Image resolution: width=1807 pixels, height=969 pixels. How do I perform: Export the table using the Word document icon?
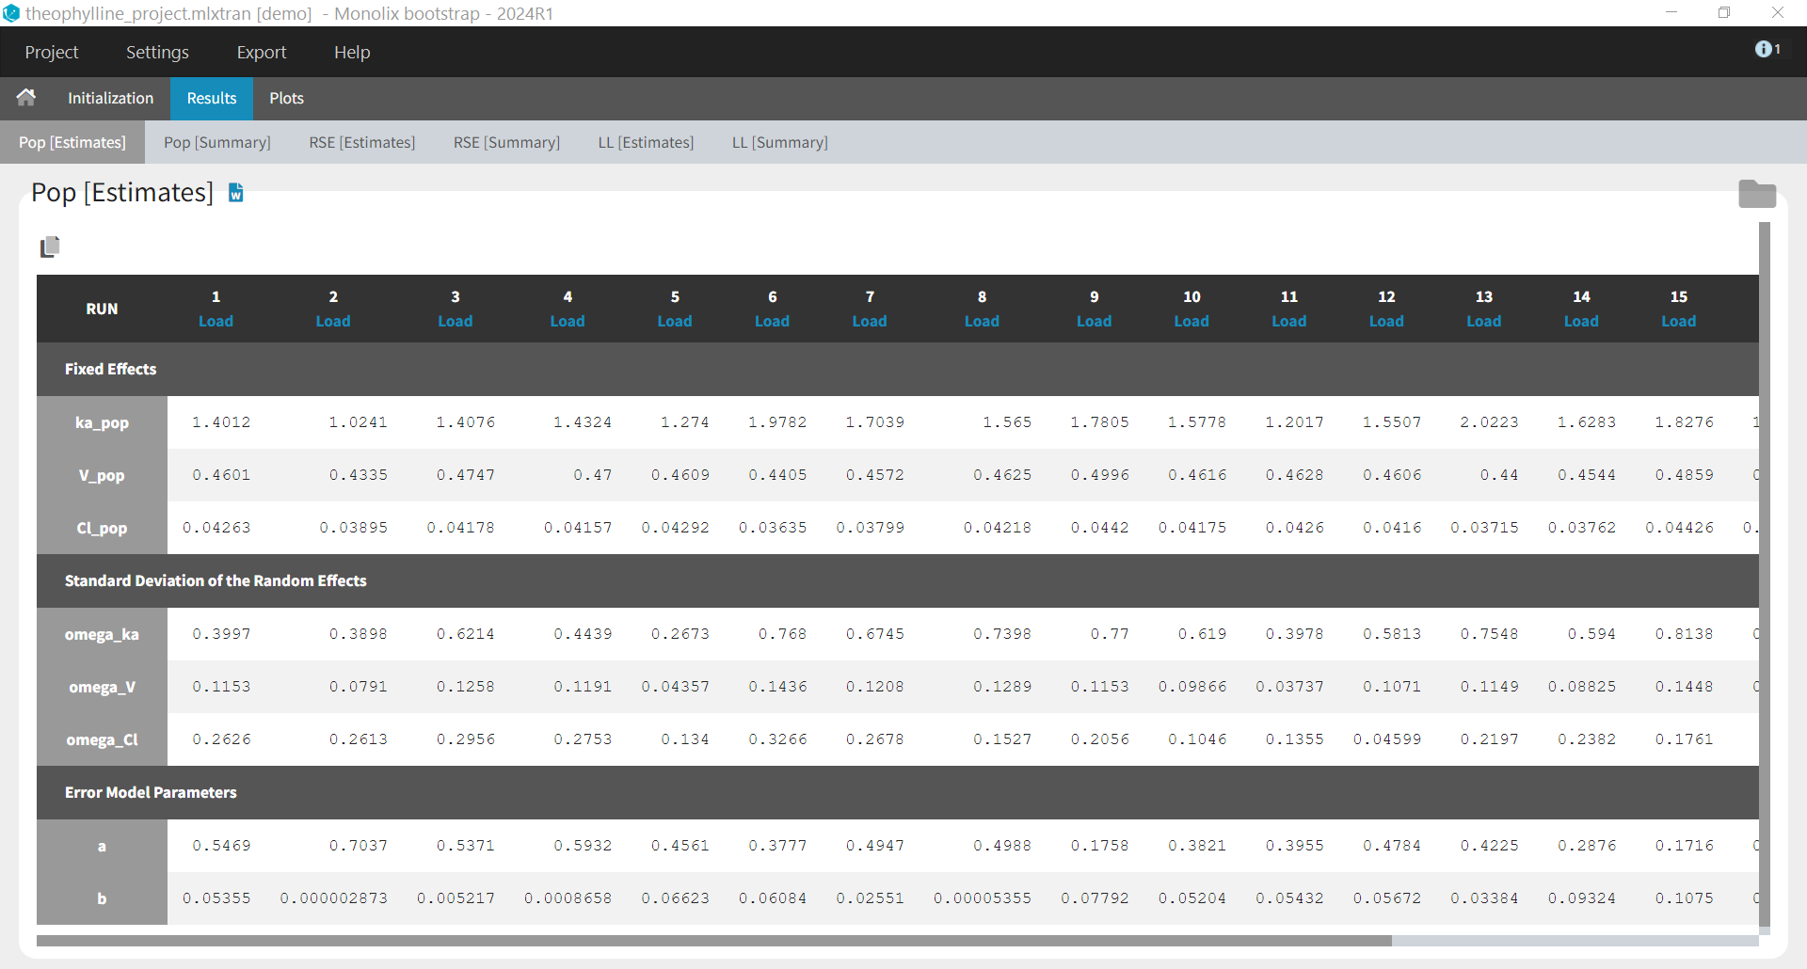click(235, 193)
